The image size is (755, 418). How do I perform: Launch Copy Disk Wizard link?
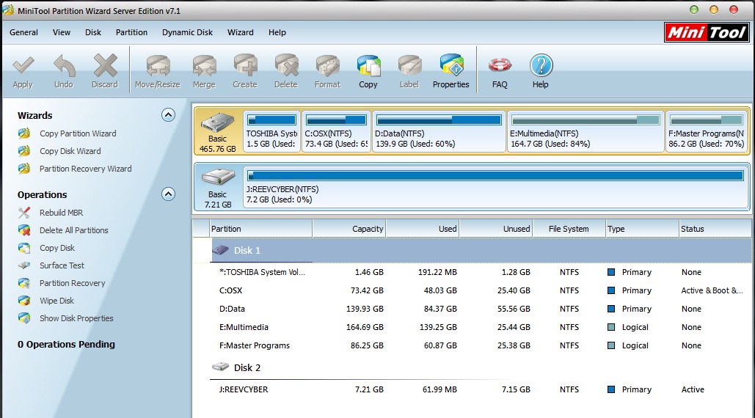(x=70, y=151)
